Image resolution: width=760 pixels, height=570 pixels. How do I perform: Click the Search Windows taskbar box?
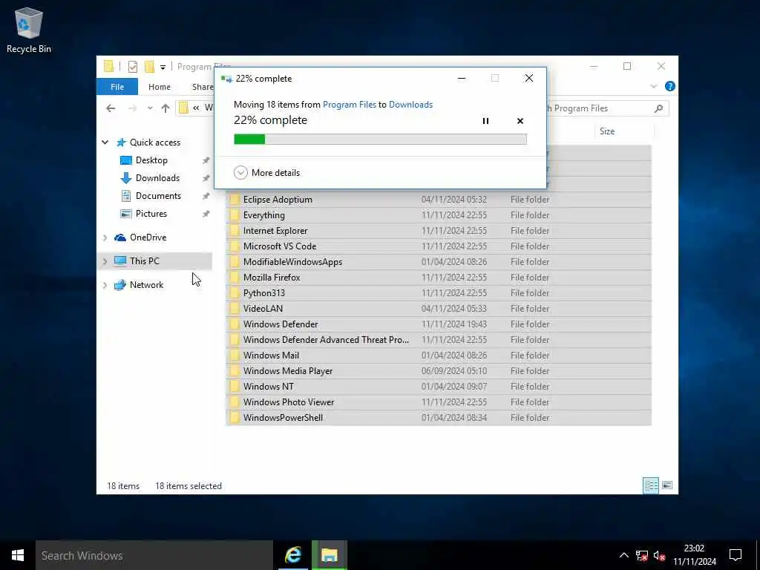coord(154,555)
